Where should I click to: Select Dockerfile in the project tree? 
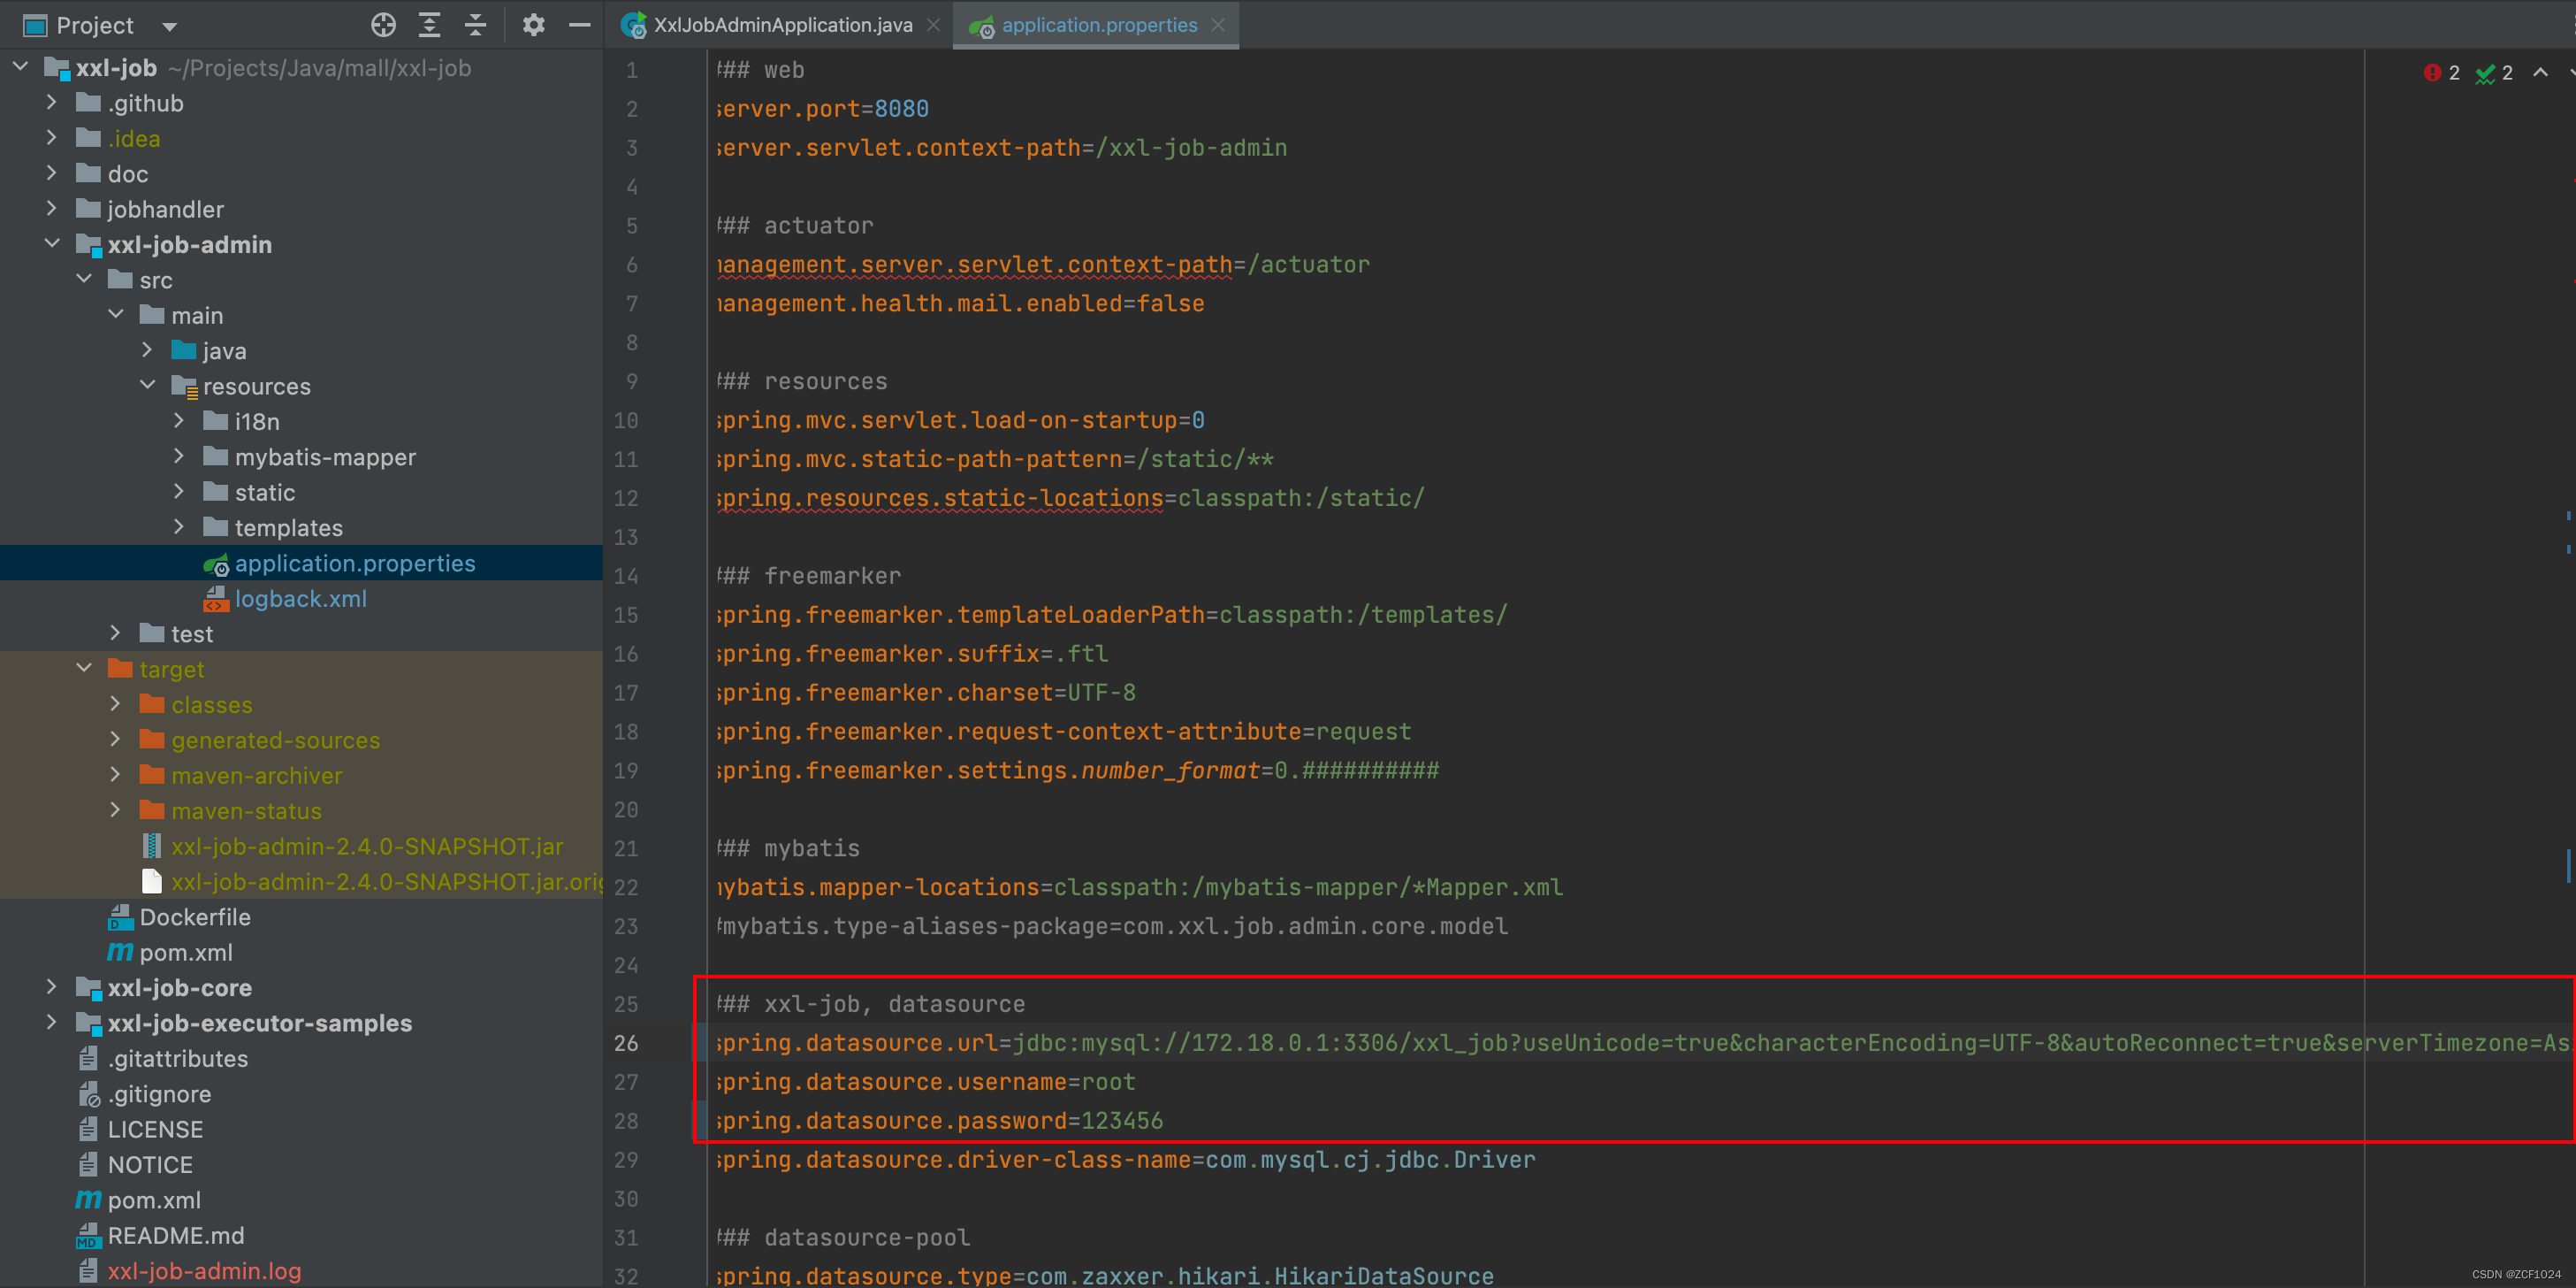(x=195, y=916)
